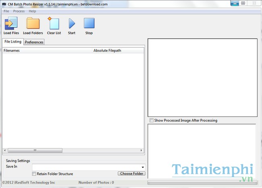Open the Process menu
Screen dimensions: 262x188
19,11
